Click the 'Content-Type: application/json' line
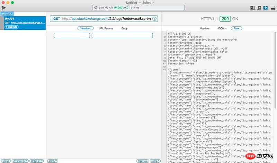277x163 pixels. point(202,39)
